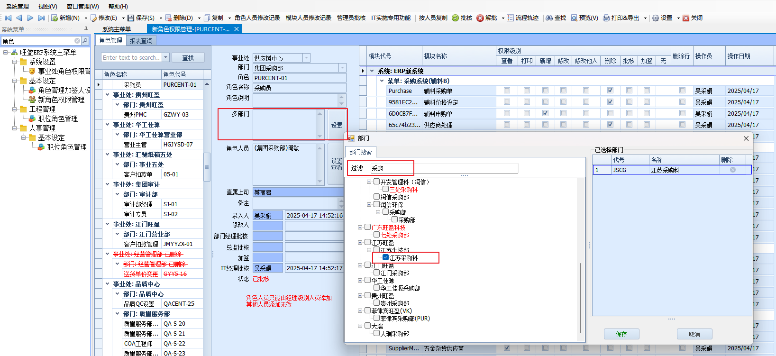Click the 设置 gear icon in toolbar
776x356 pixels.
[656, 18]
